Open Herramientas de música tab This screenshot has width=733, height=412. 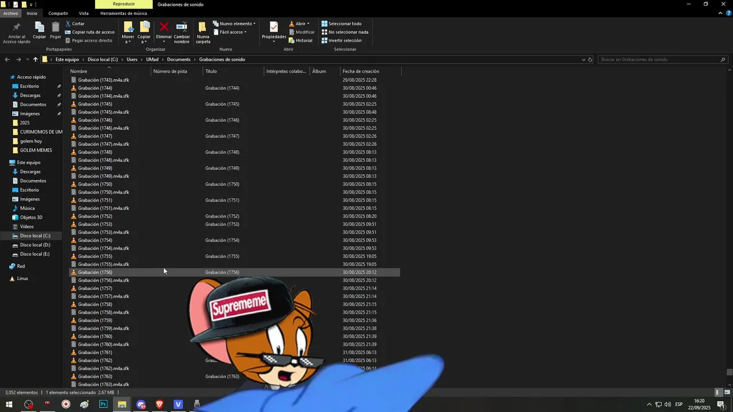click(x=124, y=13)
